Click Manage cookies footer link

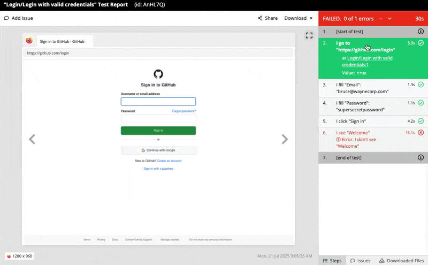[x=170, y=240]
